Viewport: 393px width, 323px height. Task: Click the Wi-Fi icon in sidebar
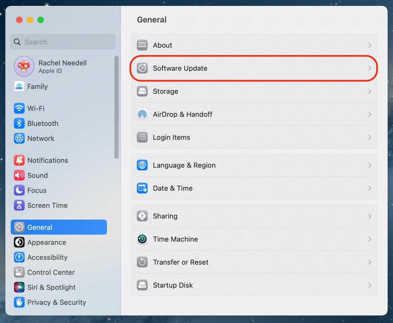click(x=19, y=108)
